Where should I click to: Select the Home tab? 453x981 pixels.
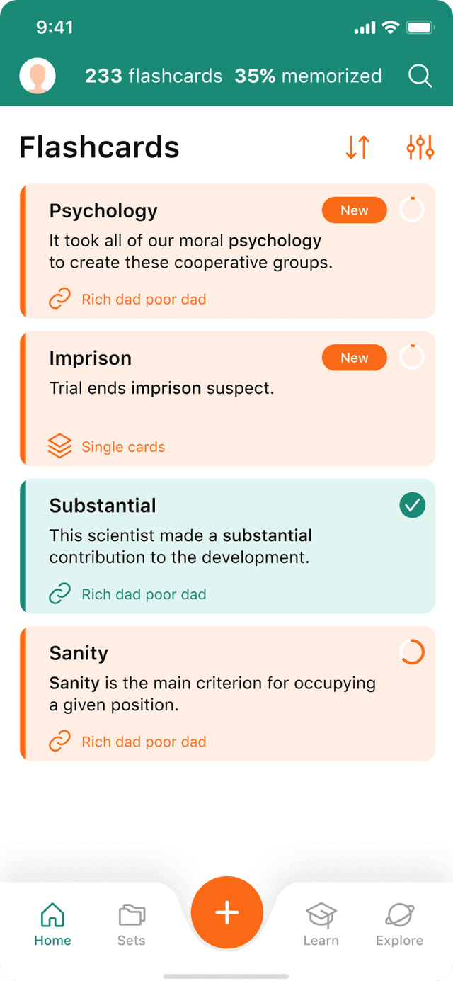tap(52, 924)
